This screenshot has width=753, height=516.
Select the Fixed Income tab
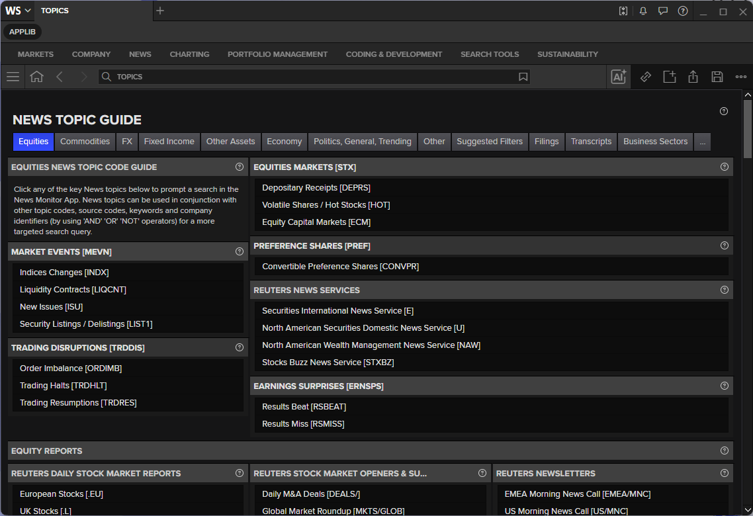[169, 142]
